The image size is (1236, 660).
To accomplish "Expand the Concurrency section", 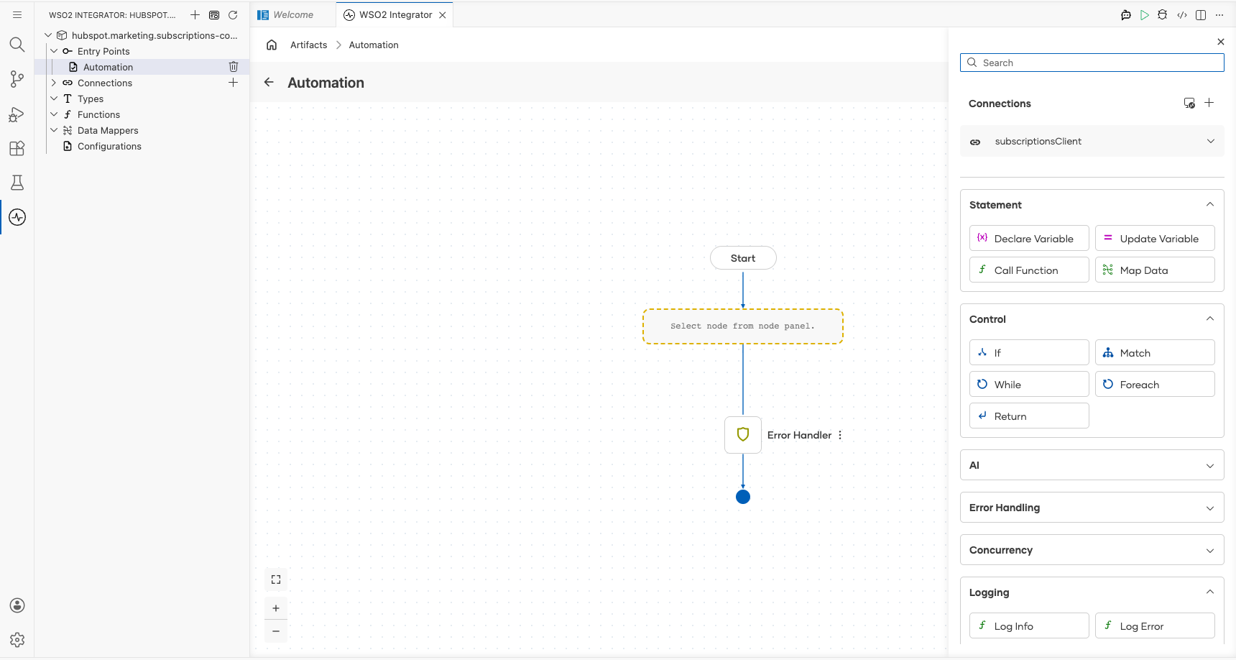I will 1210,550.
